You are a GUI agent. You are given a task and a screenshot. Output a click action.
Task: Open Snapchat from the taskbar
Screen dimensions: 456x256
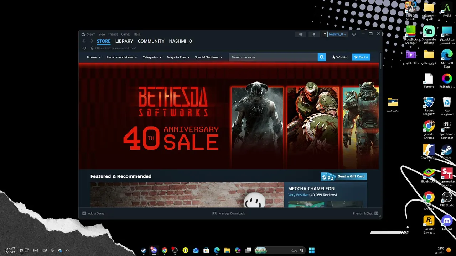pyautogui.click(x=185, y=250)
